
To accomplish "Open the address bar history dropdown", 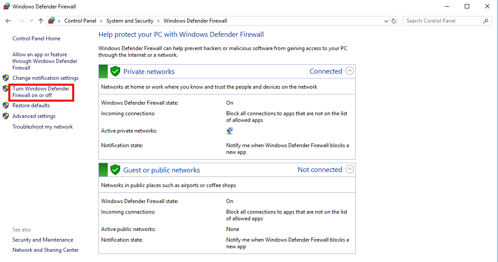I will pyautogui.click(x=386, y=21).
